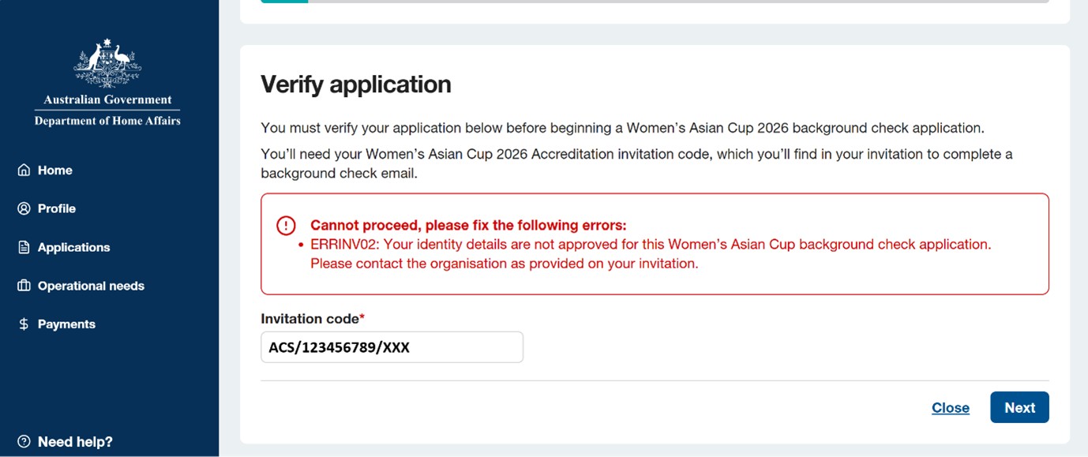Screen dimensions: 1088x457
Task: Click the Applications document icon
Action: coord(24,248)
